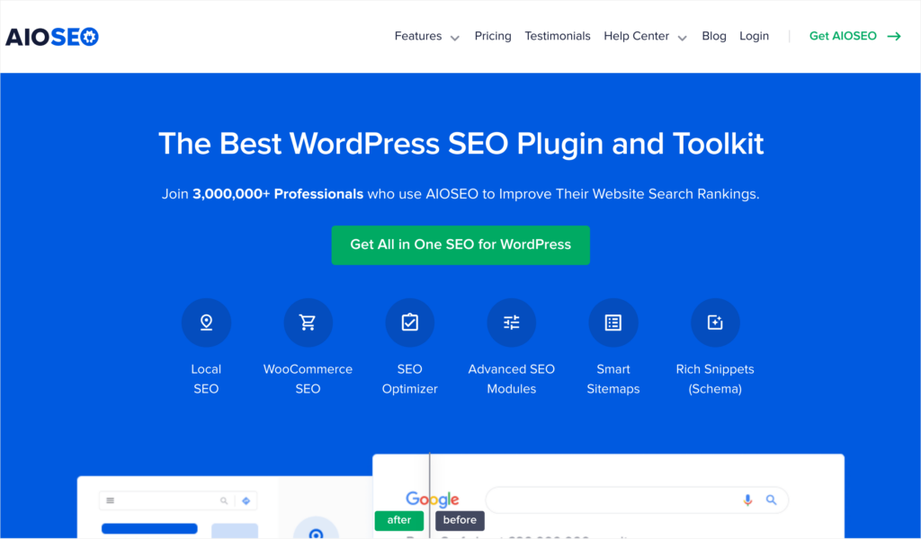921x539 pixels.
Task: Click the magnifier icon in Google search bar
Action: [x=772, y=500]
